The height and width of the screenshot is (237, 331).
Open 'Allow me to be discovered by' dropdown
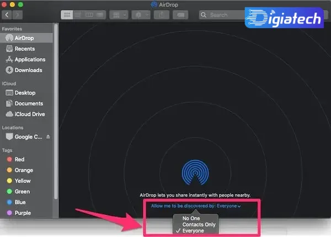(196, 206)
